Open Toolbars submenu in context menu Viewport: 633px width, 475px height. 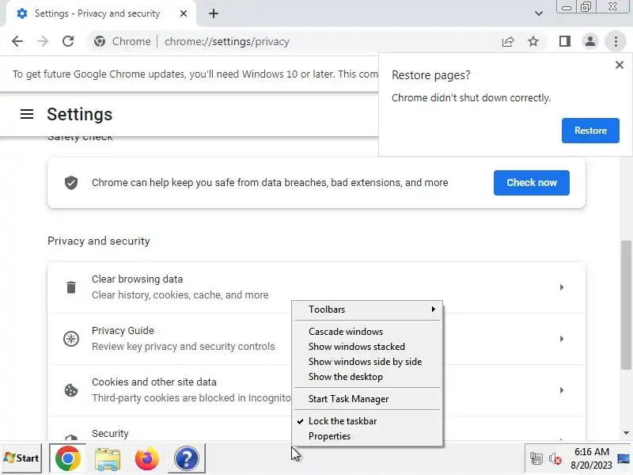367,310
